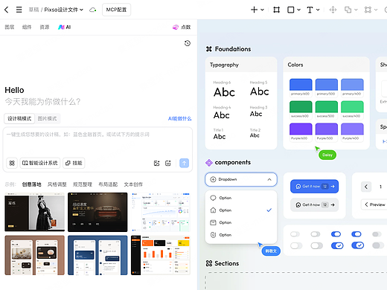Toggle first blue checkmark switch, bottom row
This screenshot has height=290, width=387.
tap(337, 245)
